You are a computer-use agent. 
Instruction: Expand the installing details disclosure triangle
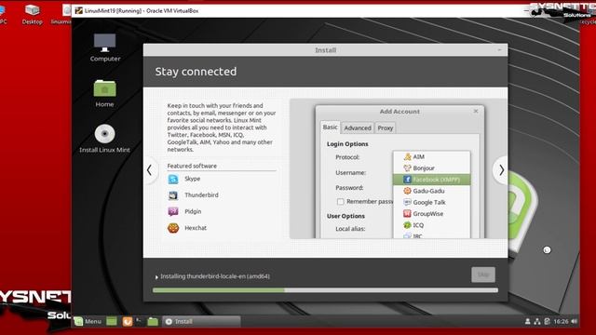(156, 277)
